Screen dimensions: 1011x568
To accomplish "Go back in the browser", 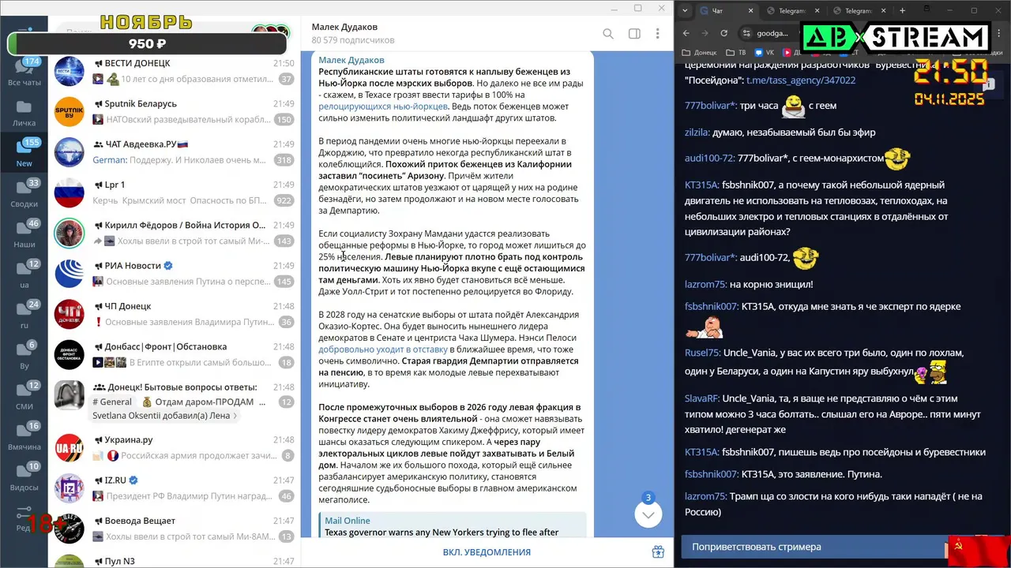I will click(x=686, y=33).
